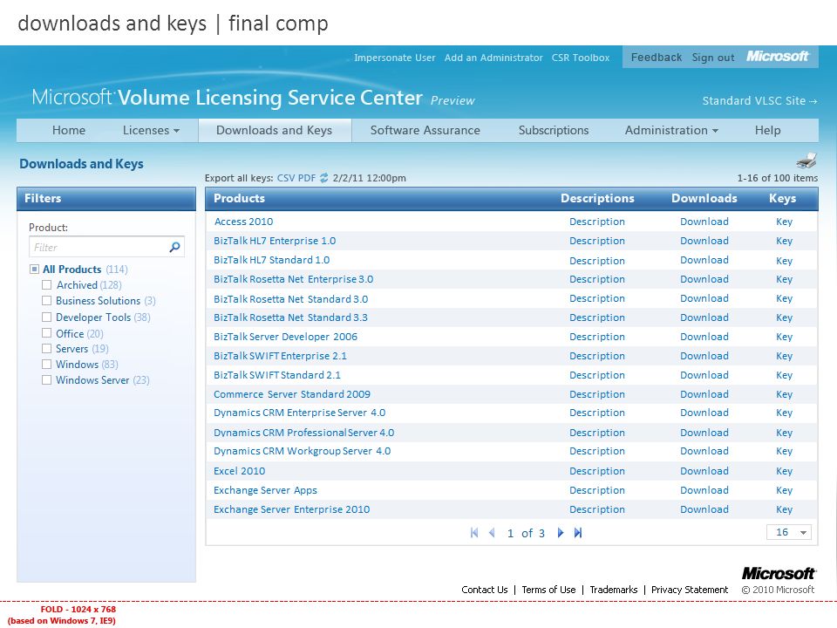837x628 pixels.
Task: Open the Home tab
Action: click(x=69, y=130)
